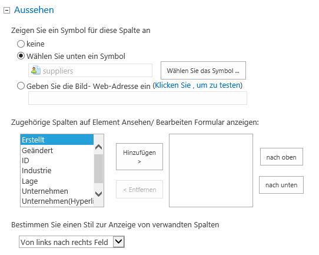This screenshot has width=319, height=255.
Task: Open the 'Von links nach rechts Feld' dropdown
Action: [x=72, y=242]
